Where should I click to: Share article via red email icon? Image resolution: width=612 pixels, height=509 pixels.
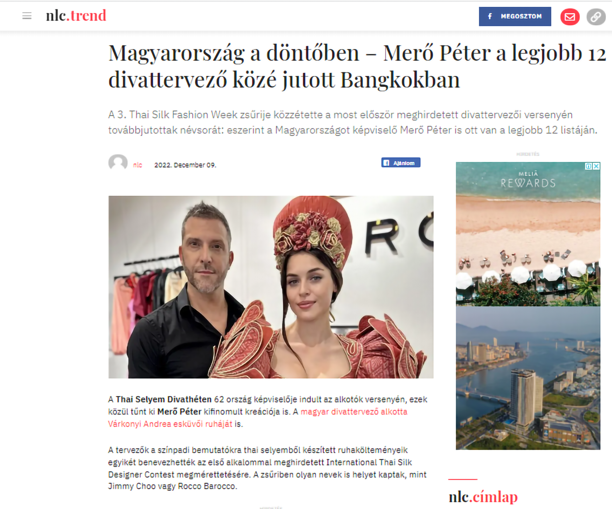570,17
